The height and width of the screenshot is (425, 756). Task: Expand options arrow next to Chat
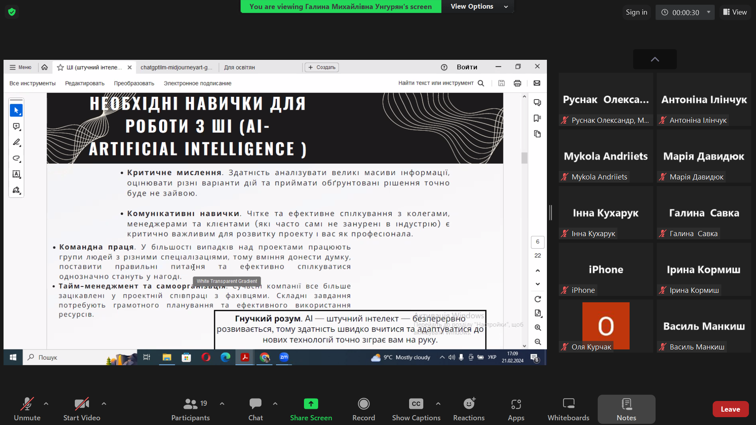(x=275, y=404)
